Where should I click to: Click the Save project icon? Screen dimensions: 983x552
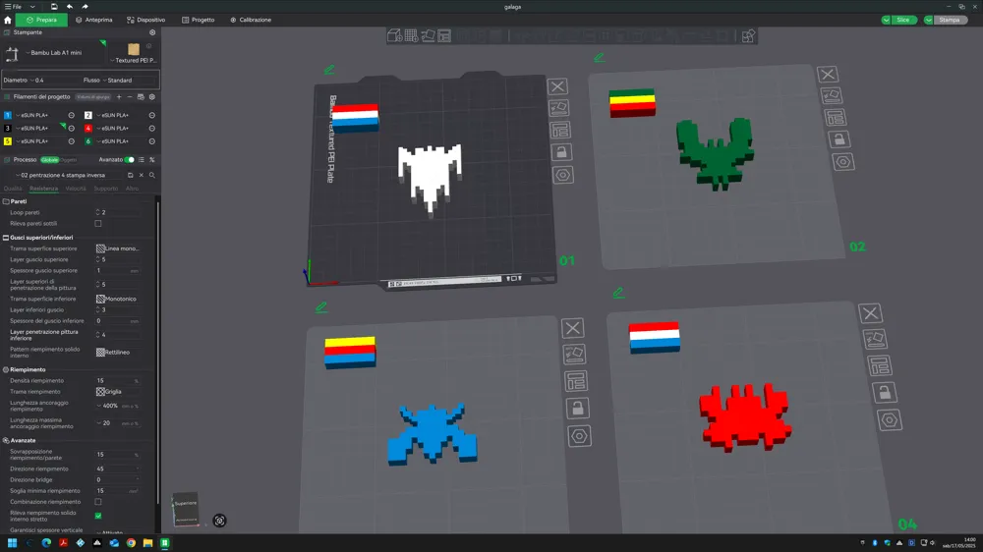[x=54, y=6]
